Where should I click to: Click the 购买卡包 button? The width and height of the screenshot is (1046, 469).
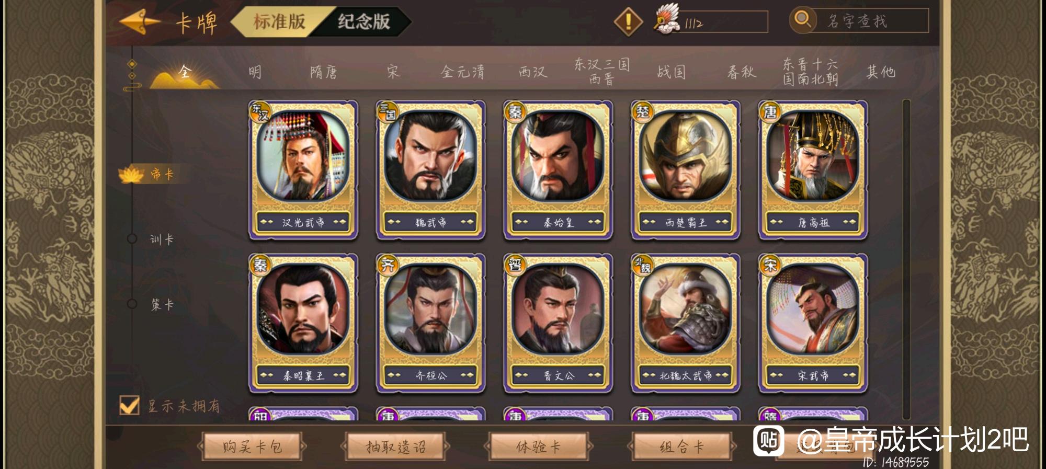click(252, 447)
